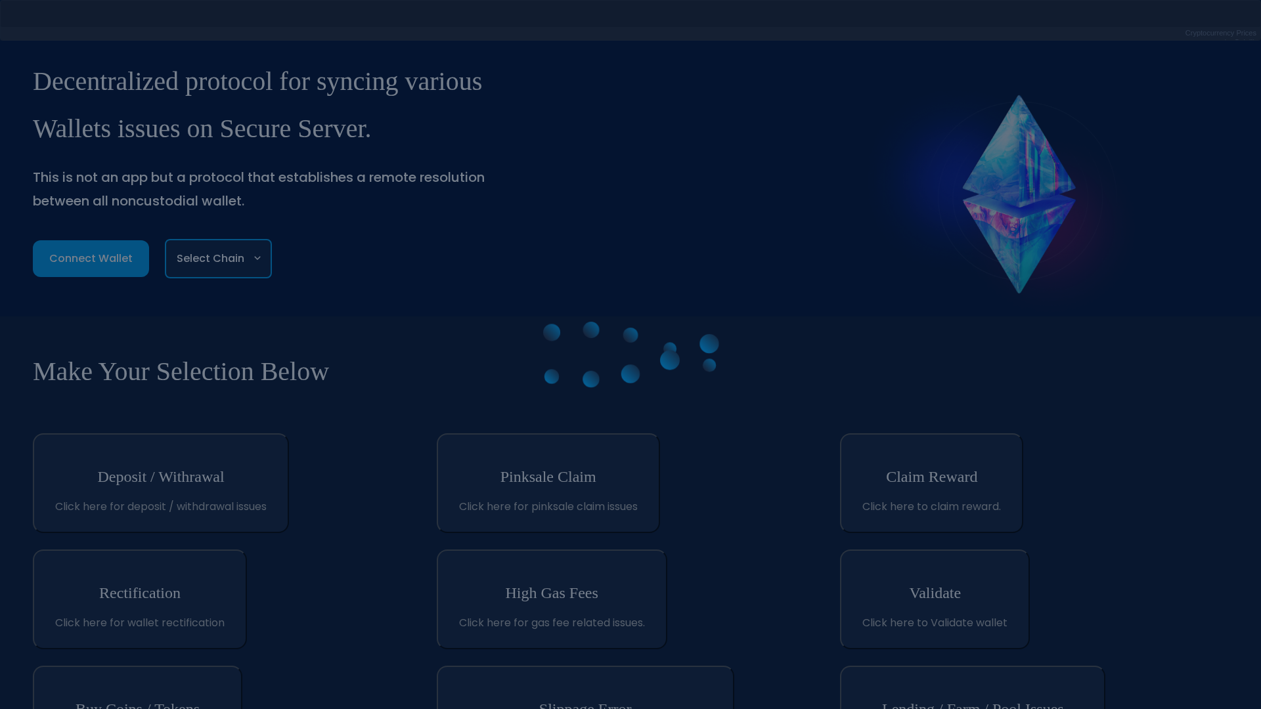Viewport: 1261px width, 709px height.
Task: Click 'Click here to claim reward.' text
Action: pos(931,507)
